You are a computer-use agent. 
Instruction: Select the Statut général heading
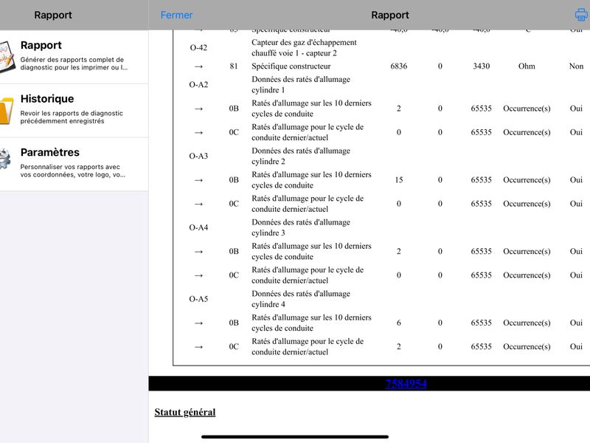[x=185, y=412]
